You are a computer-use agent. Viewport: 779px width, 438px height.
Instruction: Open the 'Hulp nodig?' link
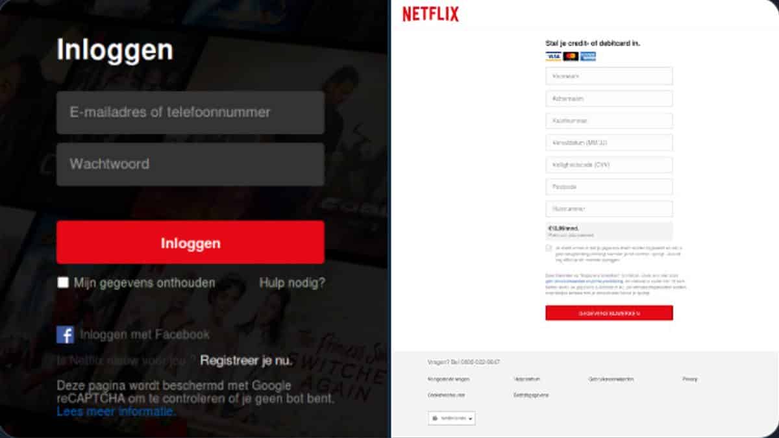(x=292, y=283)
